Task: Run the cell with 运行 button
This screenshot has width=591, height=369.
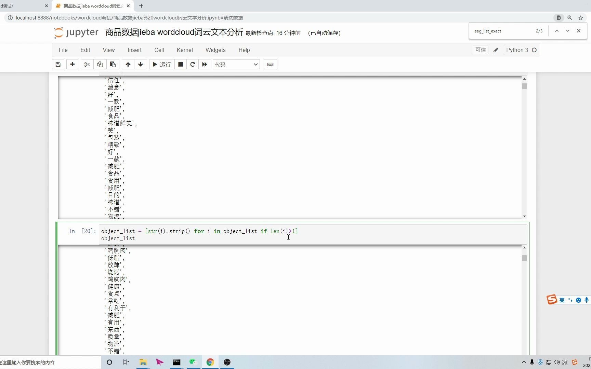Action: point(162,65)
